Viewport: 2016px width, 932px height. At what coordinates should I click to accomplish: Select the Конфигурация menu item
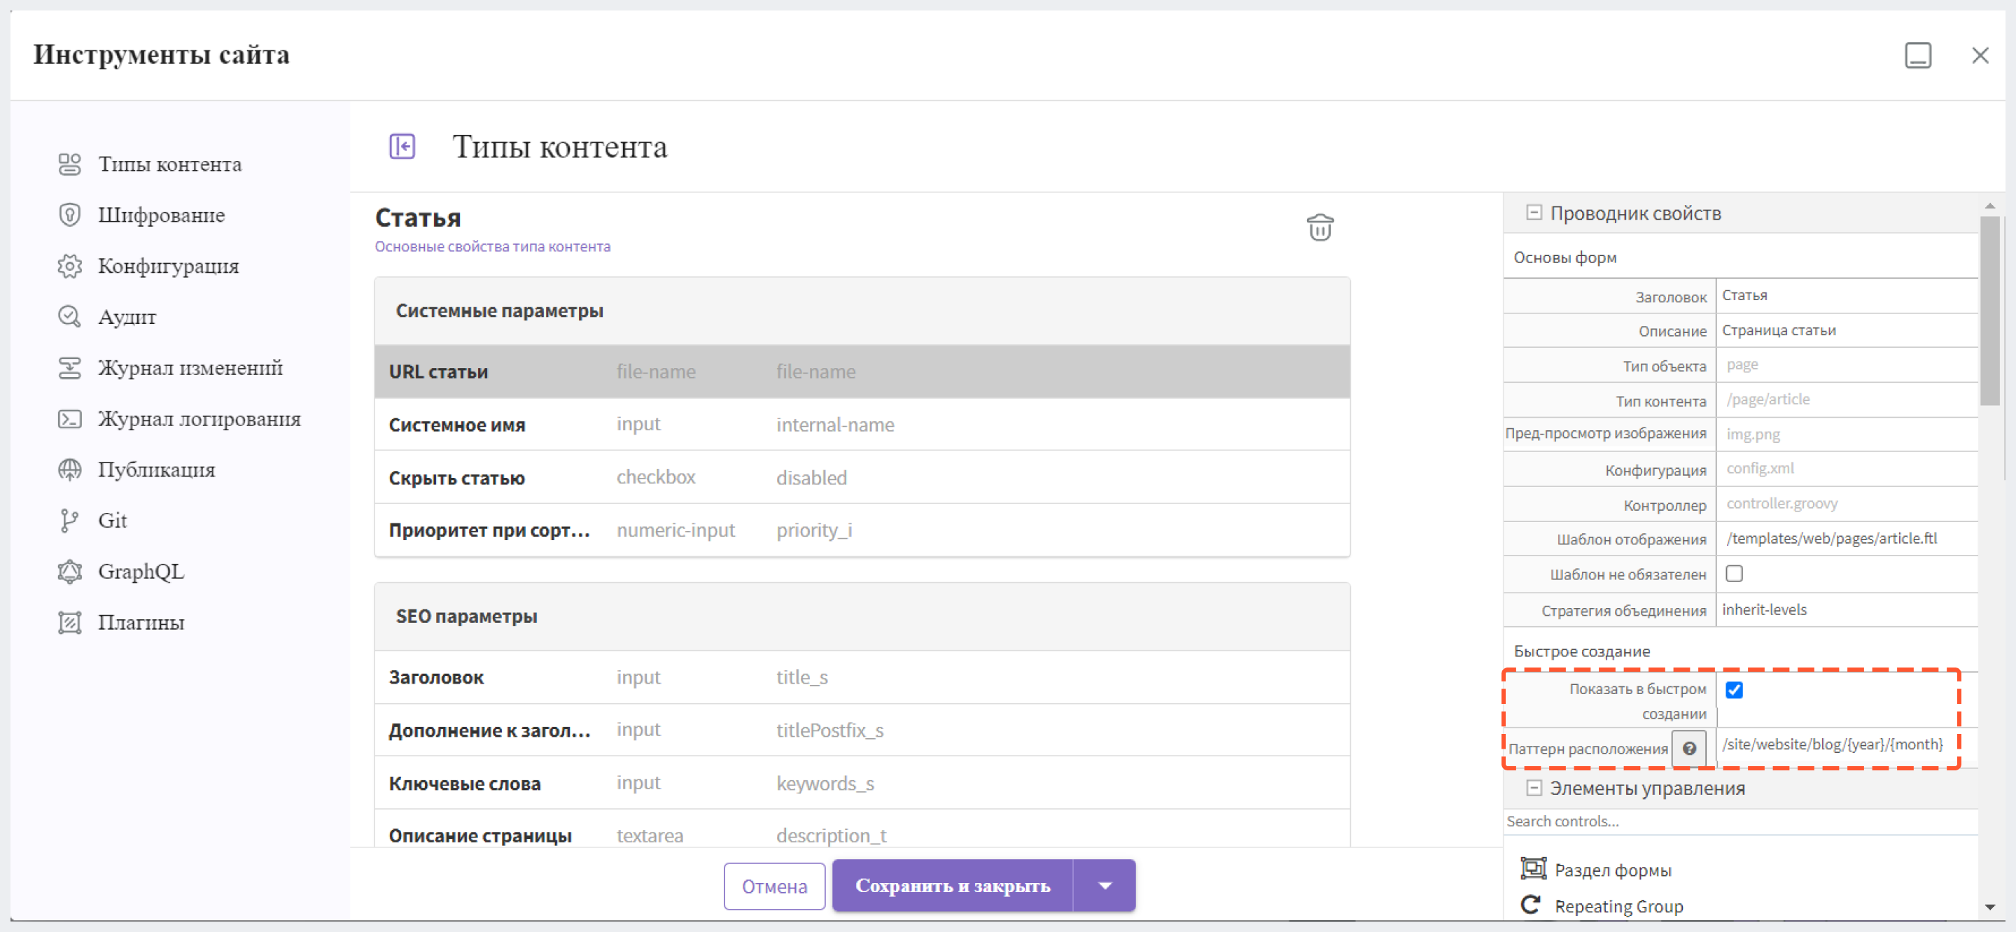pos(169,266)
